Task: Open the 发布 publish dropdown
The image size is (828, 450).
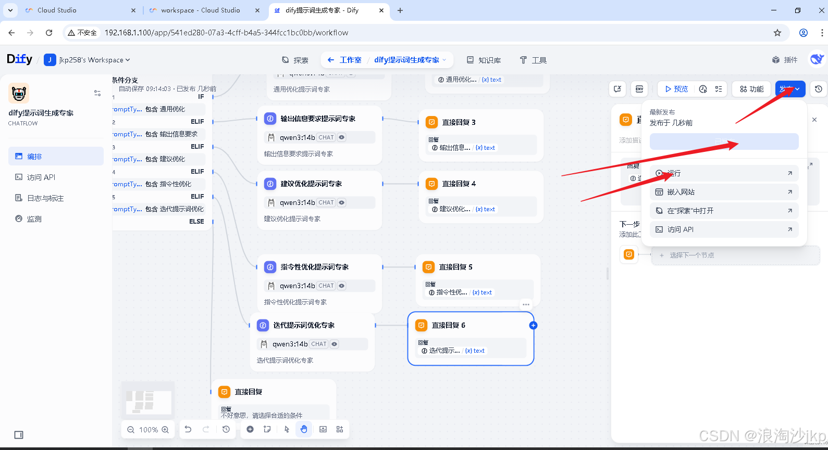Action: [790, 89]
